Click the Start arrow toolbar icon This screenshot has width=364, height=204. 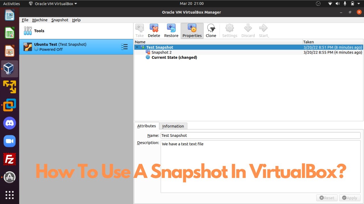point(263,28)
